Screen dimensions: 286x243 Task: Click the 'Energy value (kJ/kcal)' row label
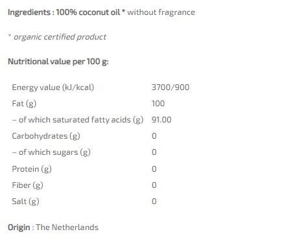click(x=53, y=87)
